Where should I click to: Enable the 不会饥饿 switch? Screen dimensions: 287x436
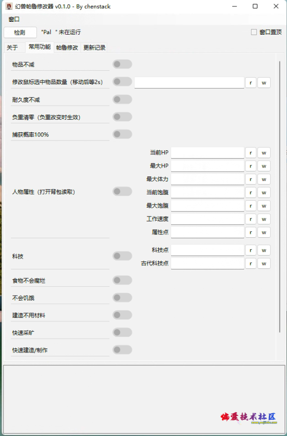pyautogui.click(x=122, y=298)
